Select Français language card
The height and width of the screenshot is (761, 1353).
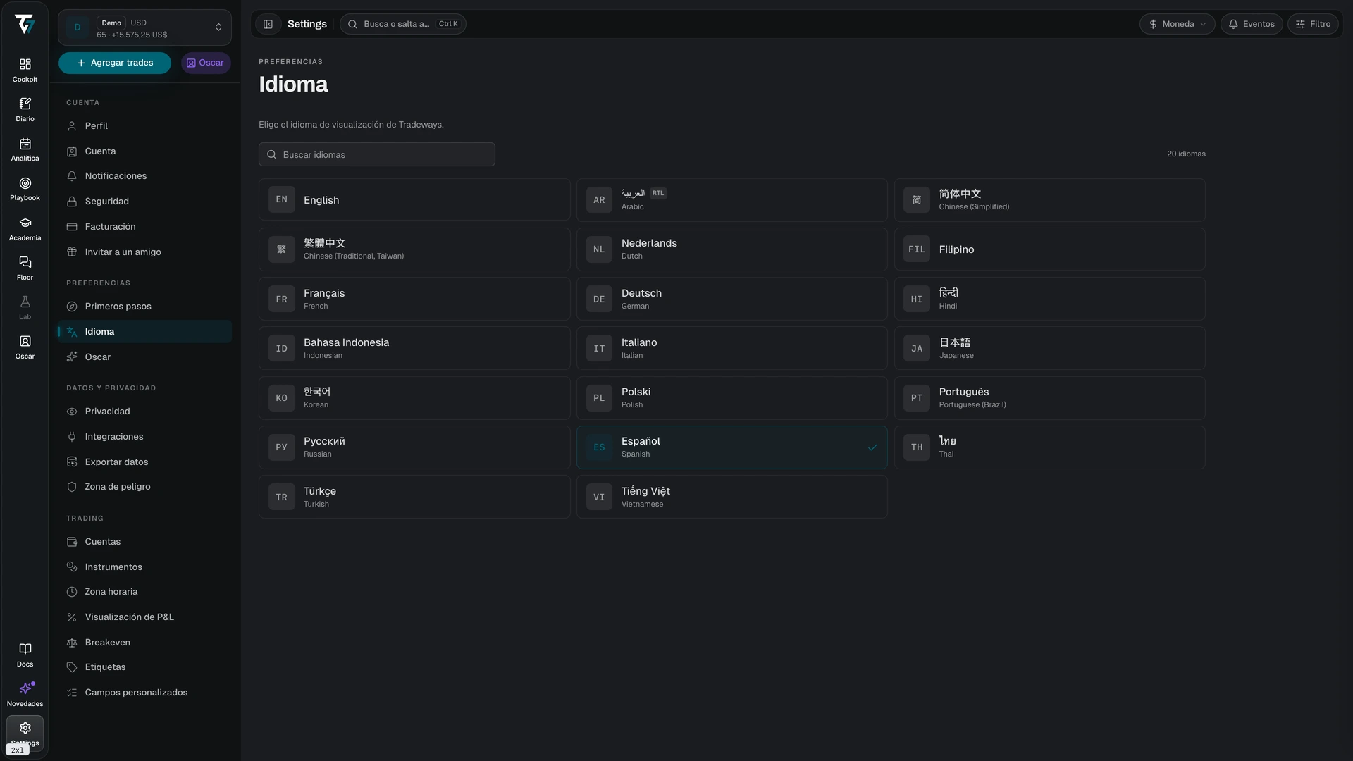[x=414, y=299]
